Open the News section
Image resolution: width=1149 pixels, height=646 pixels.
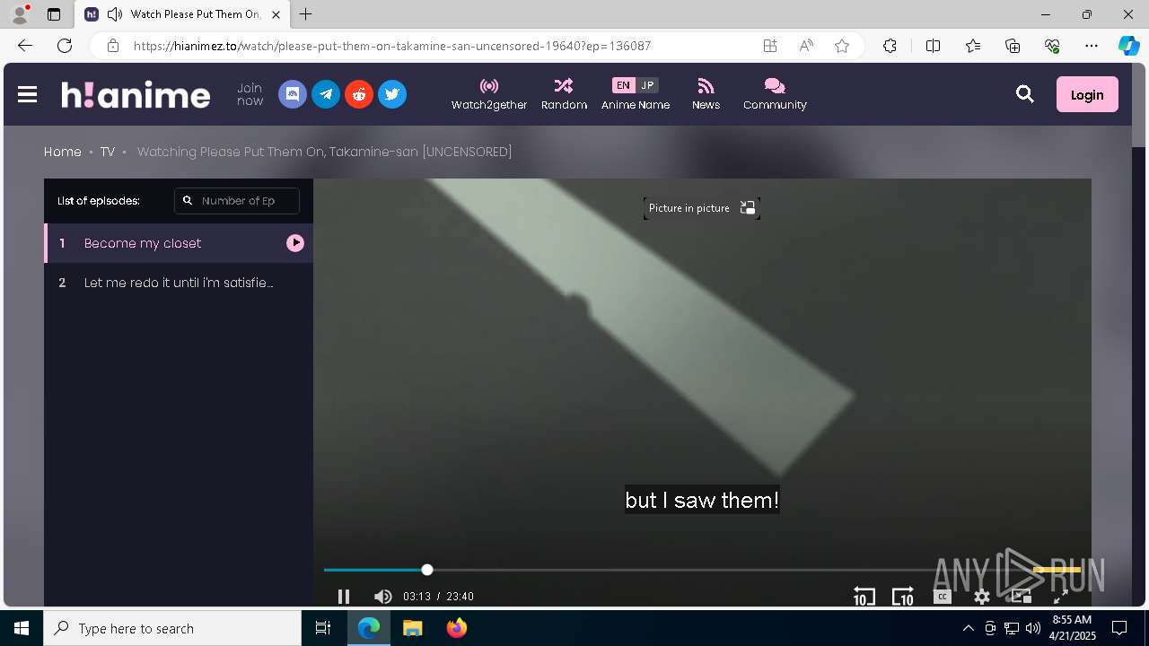click(x=706, y=94)
